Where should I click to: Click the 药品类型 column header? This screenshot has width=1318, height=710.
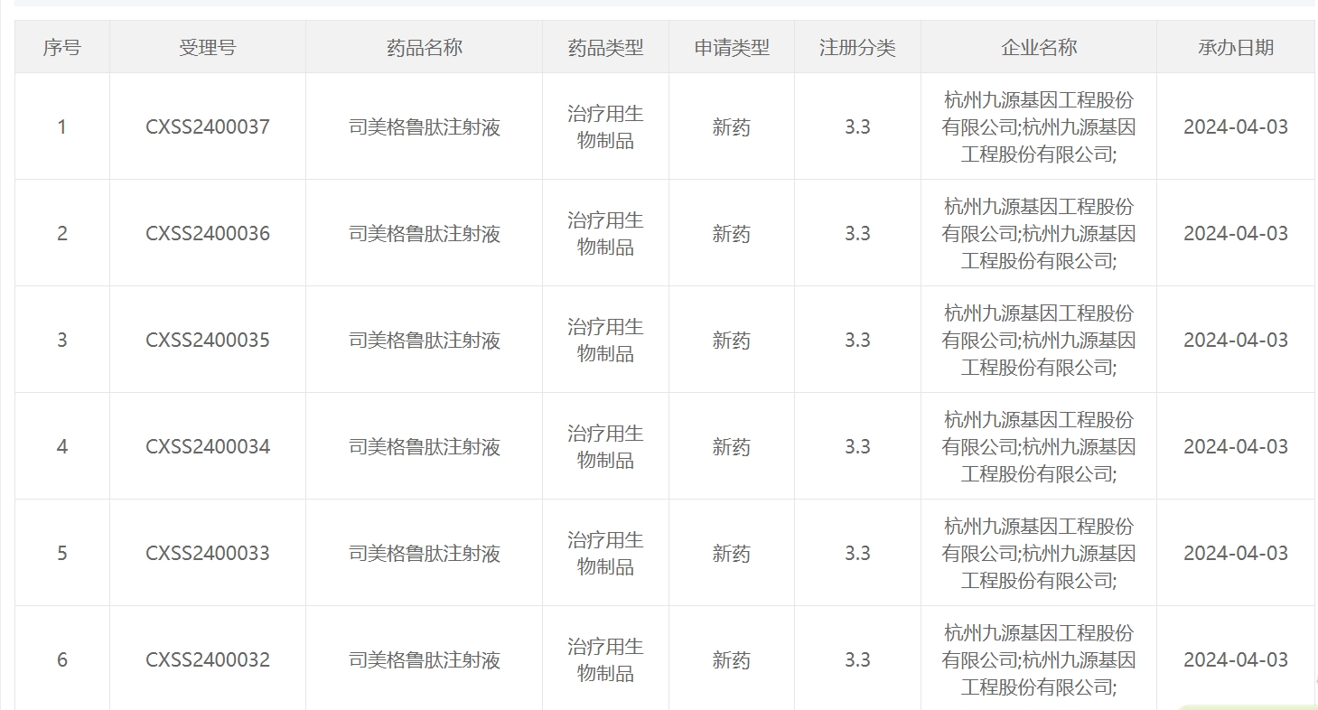point(605,48)
